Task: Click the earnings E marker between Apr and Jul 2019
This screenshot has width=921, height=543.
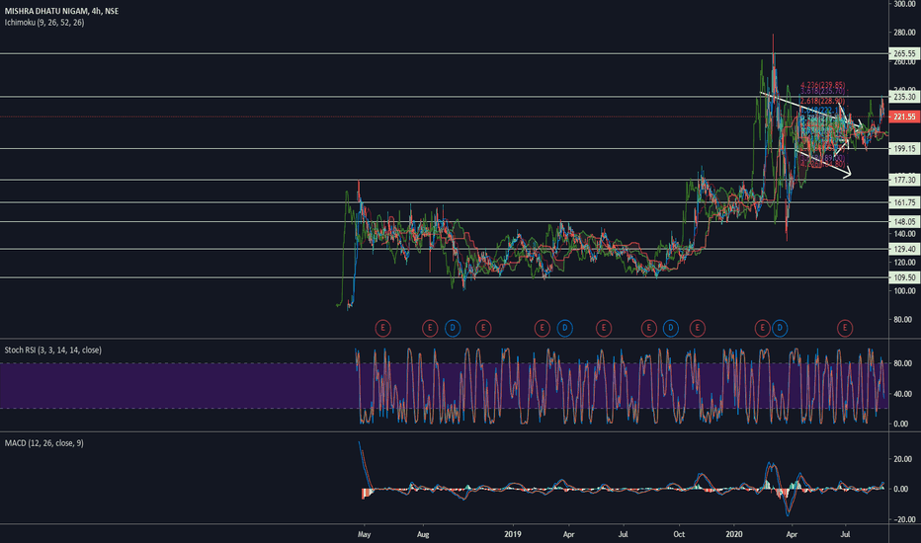Action: (603, 328)
